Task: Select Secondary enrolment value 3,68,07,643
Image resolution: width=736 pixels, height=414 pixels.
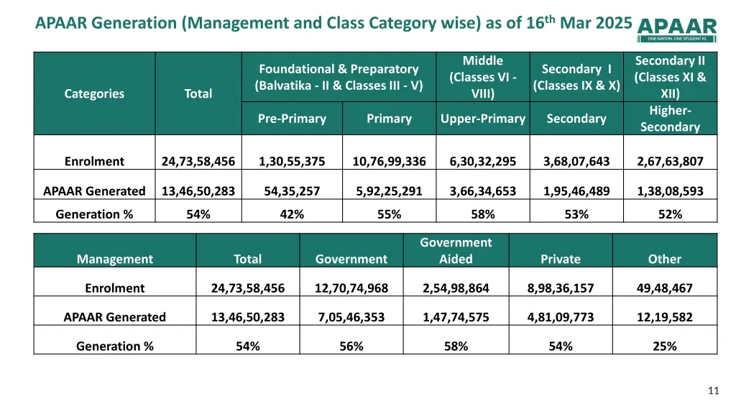Action: point(576,162)
